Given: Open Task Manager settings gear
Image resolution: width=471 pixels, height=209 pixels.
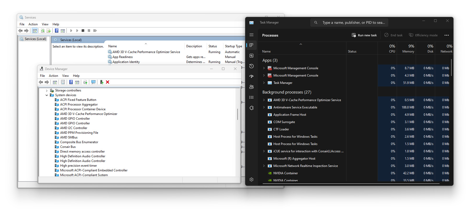Looking at the screenshot, I should point(251,179).
